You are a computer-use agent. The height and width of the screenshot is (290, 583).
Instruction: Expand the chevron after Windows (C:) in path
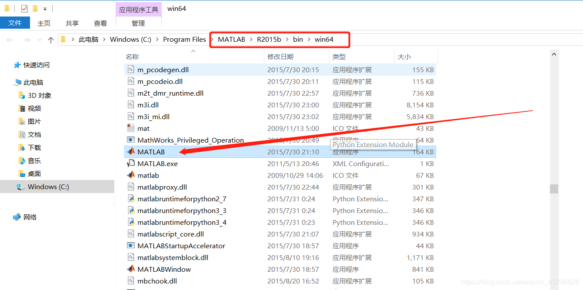[x=157, y=40]
